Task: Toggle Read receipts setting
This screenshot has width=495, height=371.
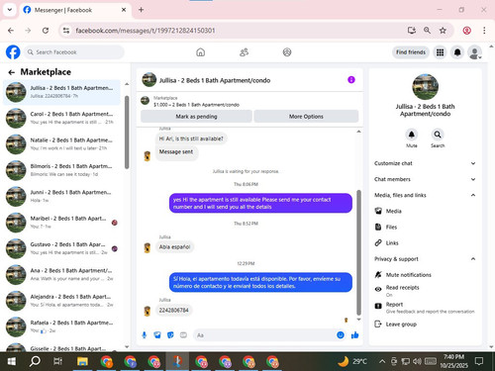Action: [x=425, y=290]
